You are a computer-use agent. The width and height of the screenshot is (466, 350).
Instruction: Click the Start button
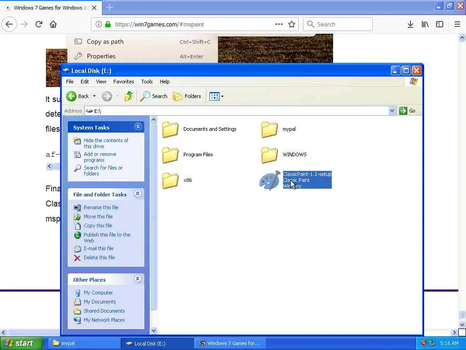tap(21, 343)
